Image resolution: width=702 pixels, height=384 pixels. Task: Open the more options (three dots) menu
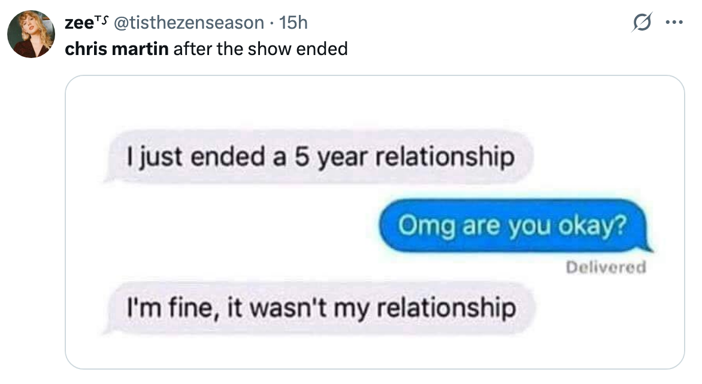pos(676,22)
